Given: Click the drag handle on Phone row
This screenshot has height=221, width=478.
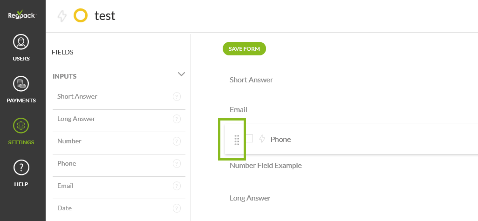Looking at the screenshot, I should [x=237, y=140].
